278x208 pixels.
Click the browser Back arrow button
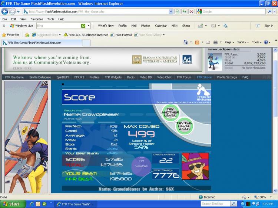(x=4, y=12)
